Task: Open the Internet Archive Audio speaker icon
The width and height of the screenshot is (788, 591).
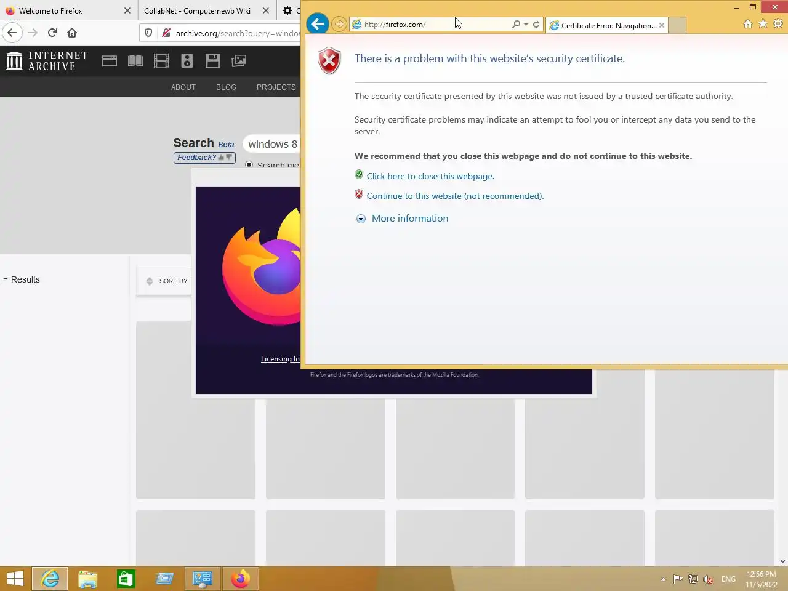Action: click(x=187, y=60)
